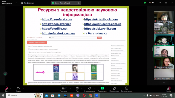Open Telegram from the taskbar
The width and height of the screenshot is (175, 98).
click(59, 96)
